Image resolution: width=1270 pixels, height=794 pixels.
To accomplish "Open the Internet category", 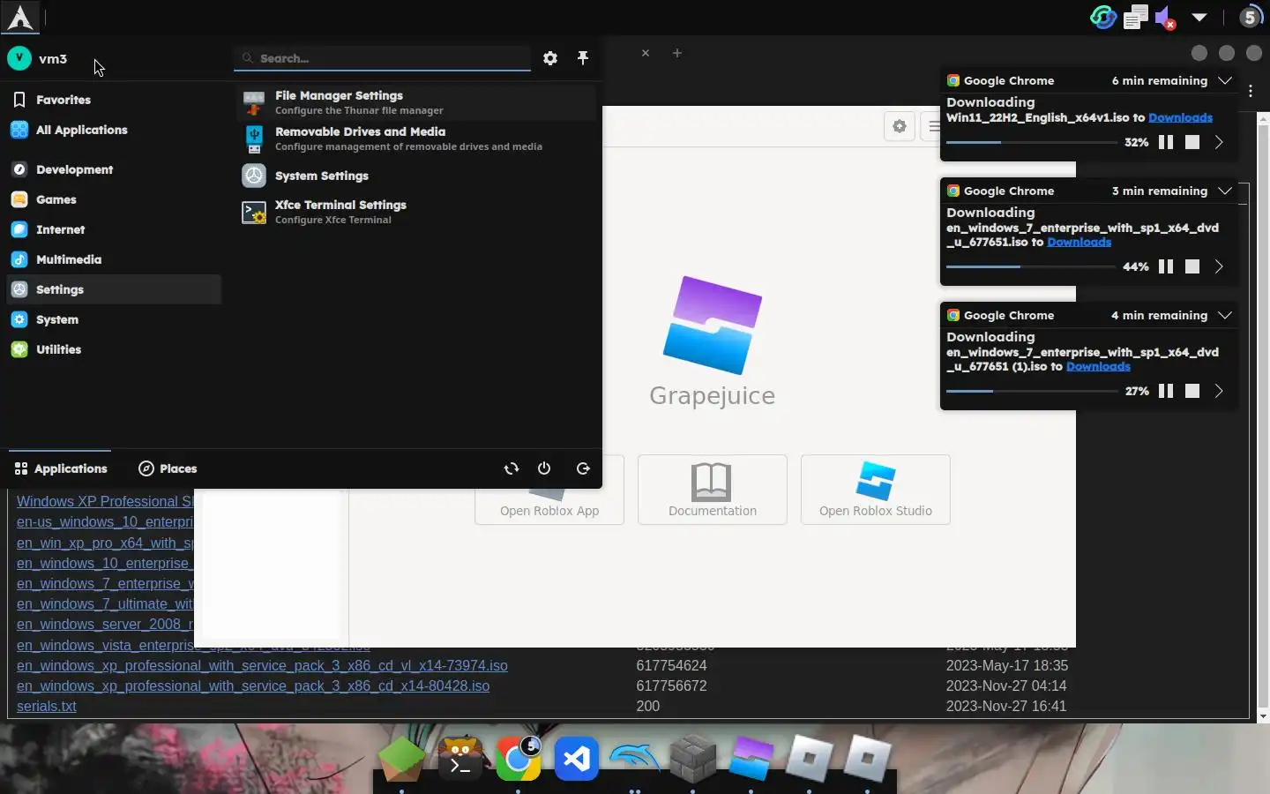I will pos(114,229).
